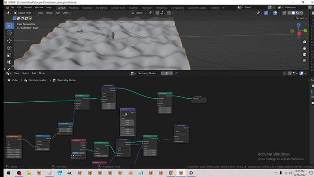Click the red X axis on the navigation gizmo
The width and height of the screenshot is (314, 177).
pyautogui.click(x=299, y=33)
